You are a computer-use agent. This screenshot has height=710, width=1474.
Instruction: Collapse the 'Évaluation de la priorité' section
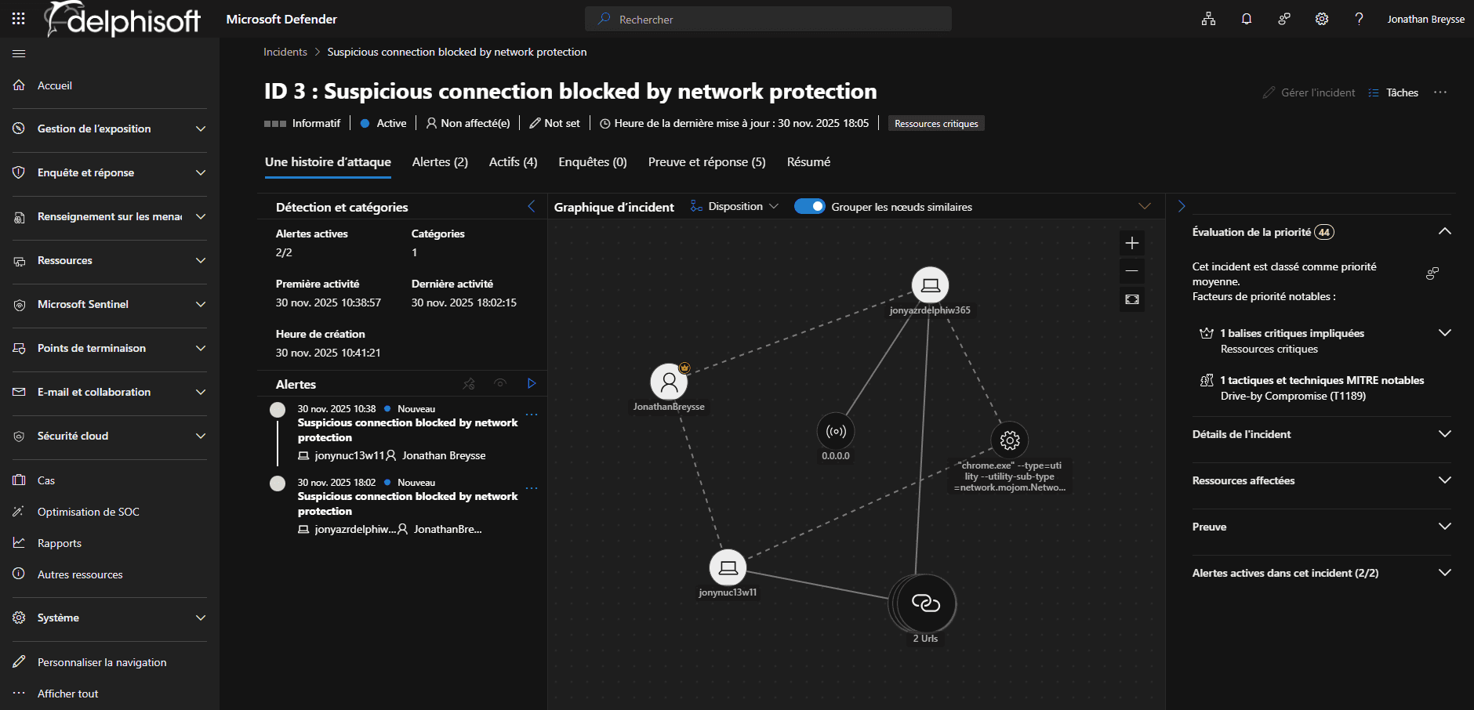click(x=1445, y=231)
